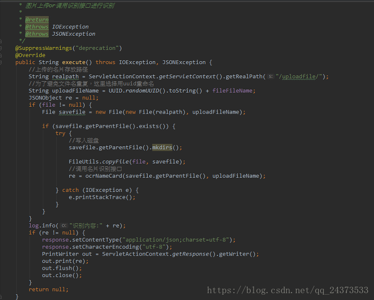This screenshot has width=374, height=300.
Task: Click the UUID class name
Action: pyautogui.click(x=116, y=91)
